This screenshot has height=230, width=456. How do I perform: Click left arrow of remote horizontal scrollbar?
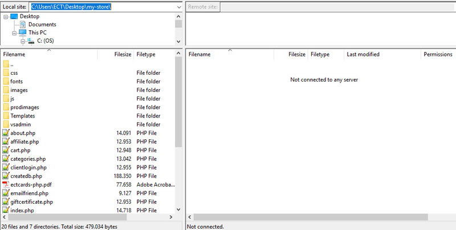(x=190, y=217)
